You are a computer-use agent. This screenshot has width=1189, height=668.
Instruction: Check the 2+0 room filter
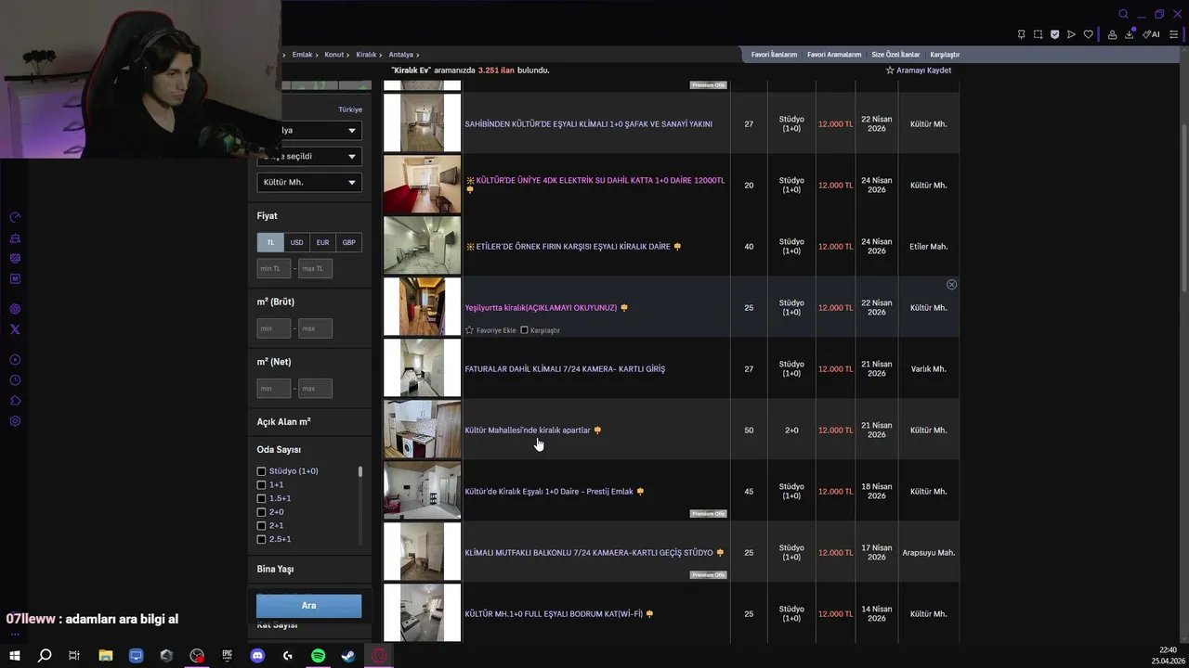[x=261, y=512]
